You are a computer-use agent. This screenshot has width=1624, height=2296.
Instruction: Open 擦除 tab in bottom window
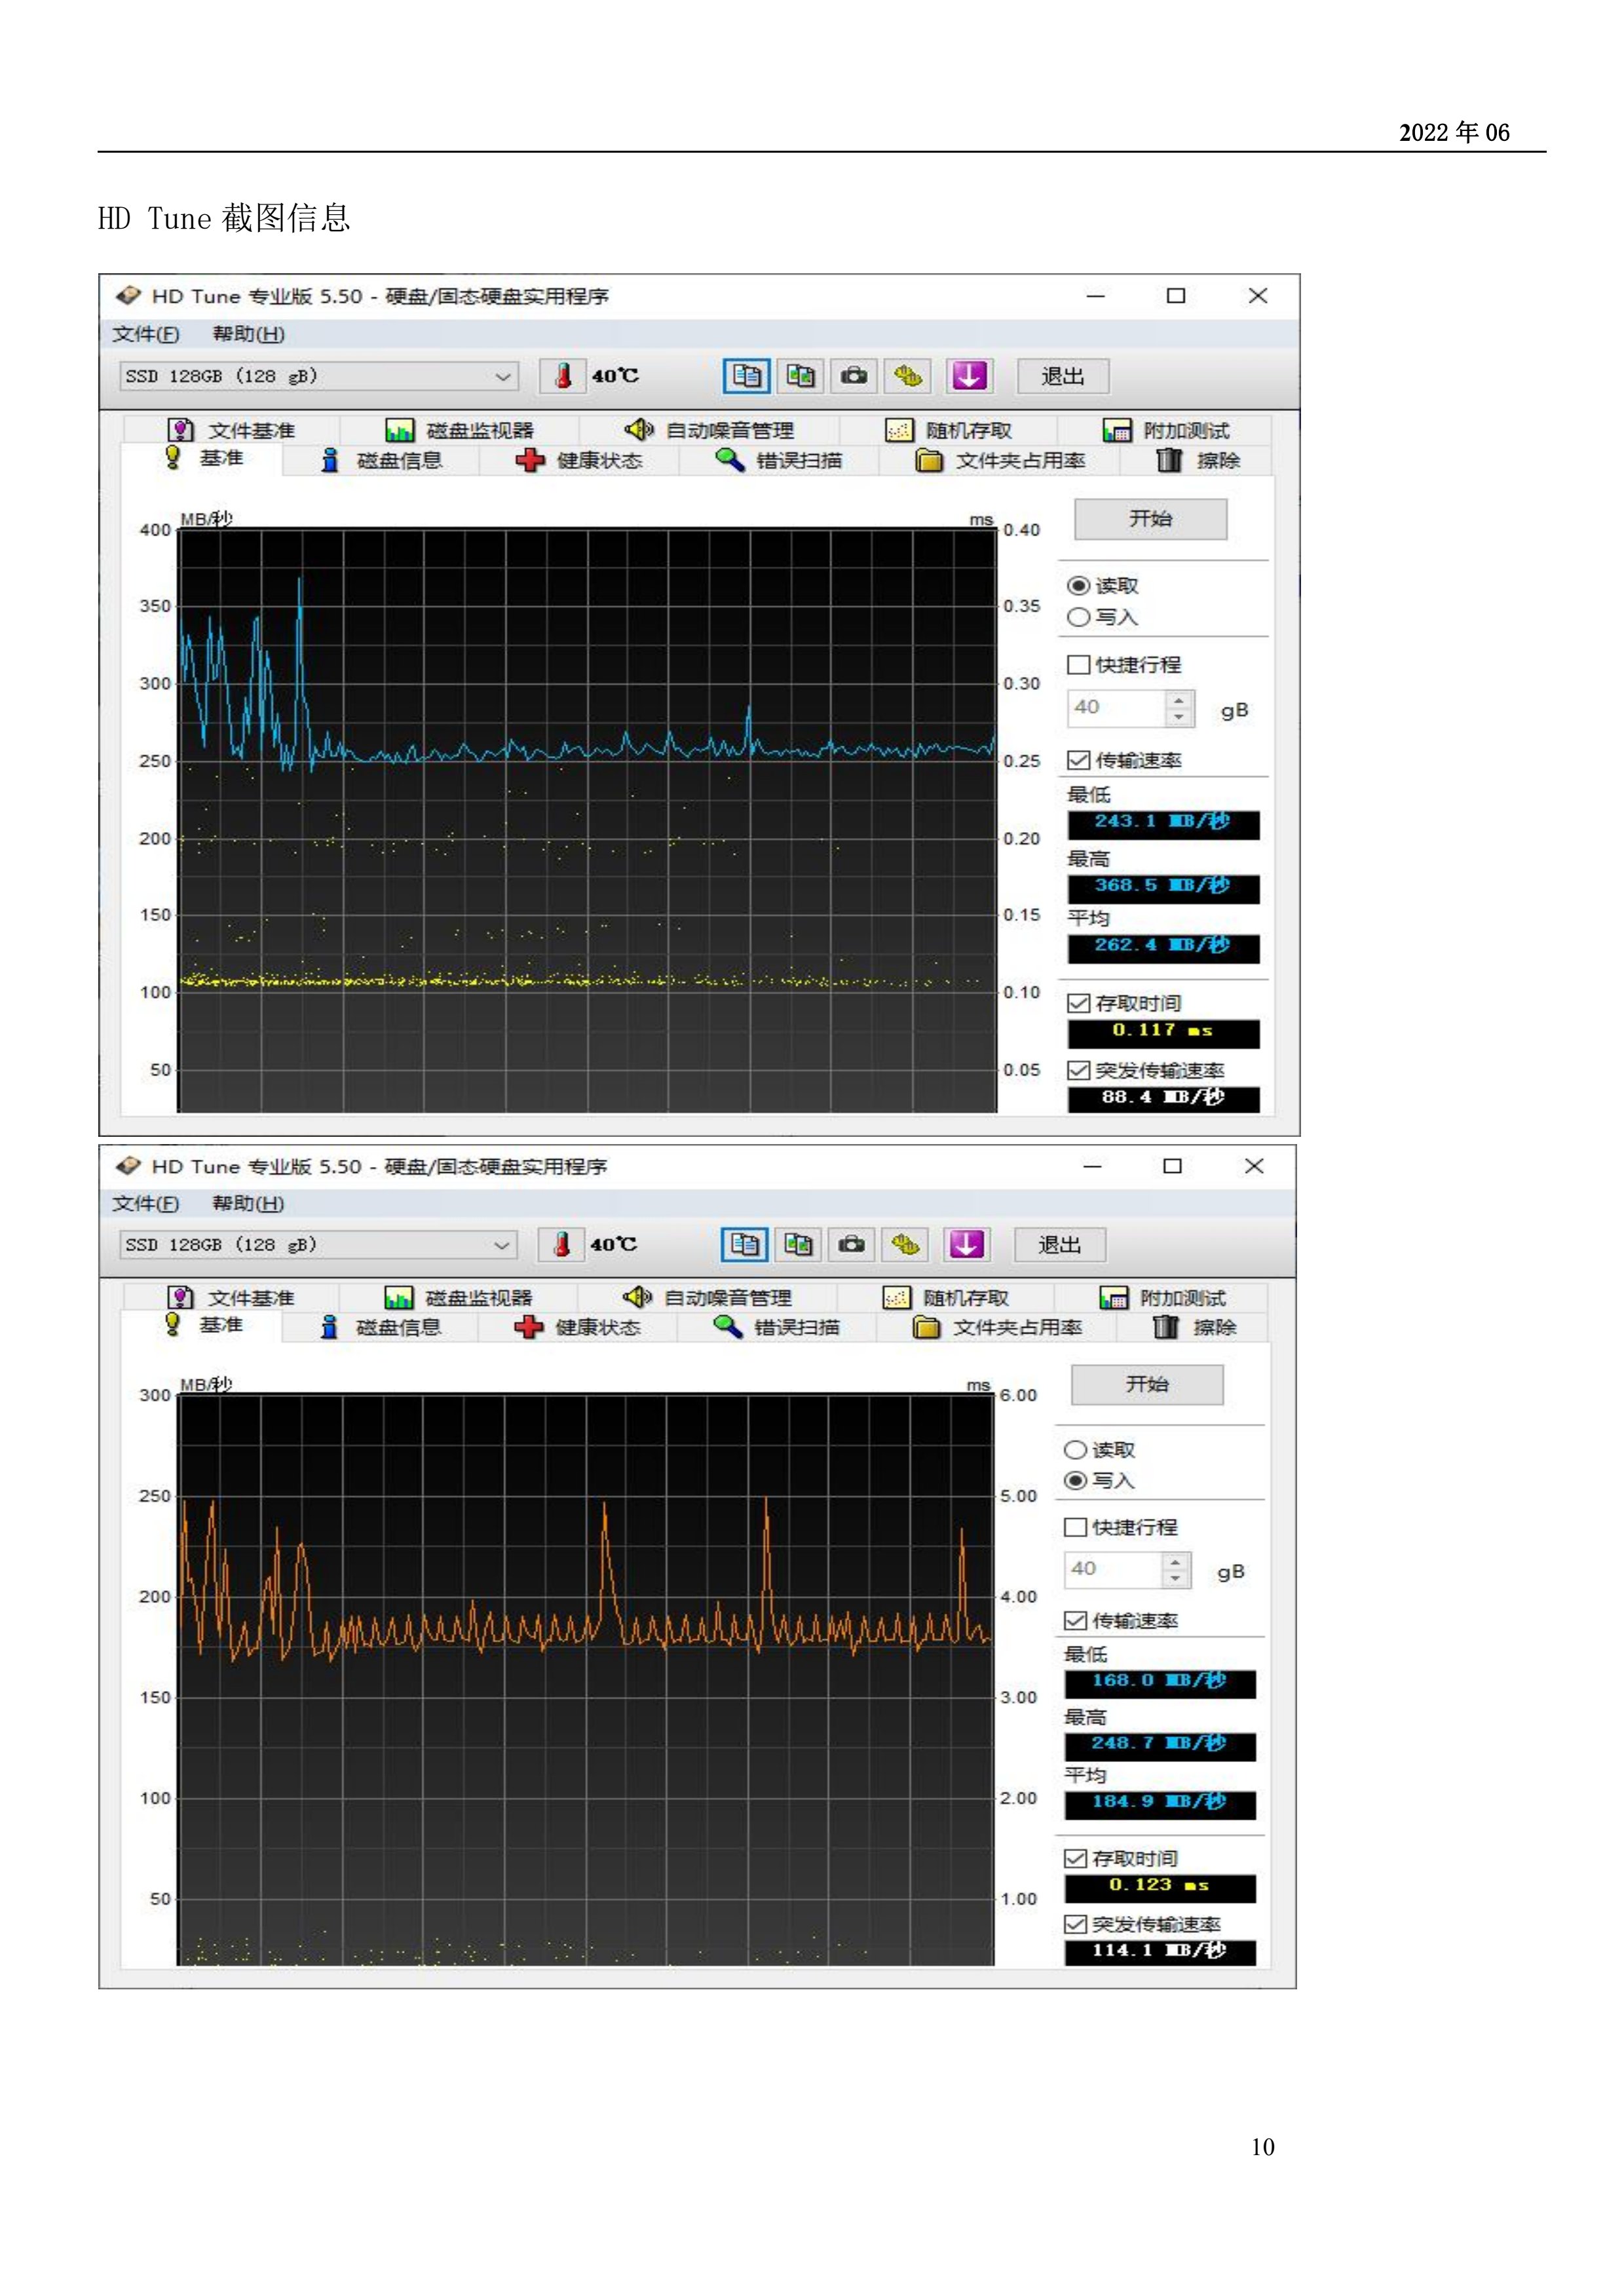(1195, 1327)
